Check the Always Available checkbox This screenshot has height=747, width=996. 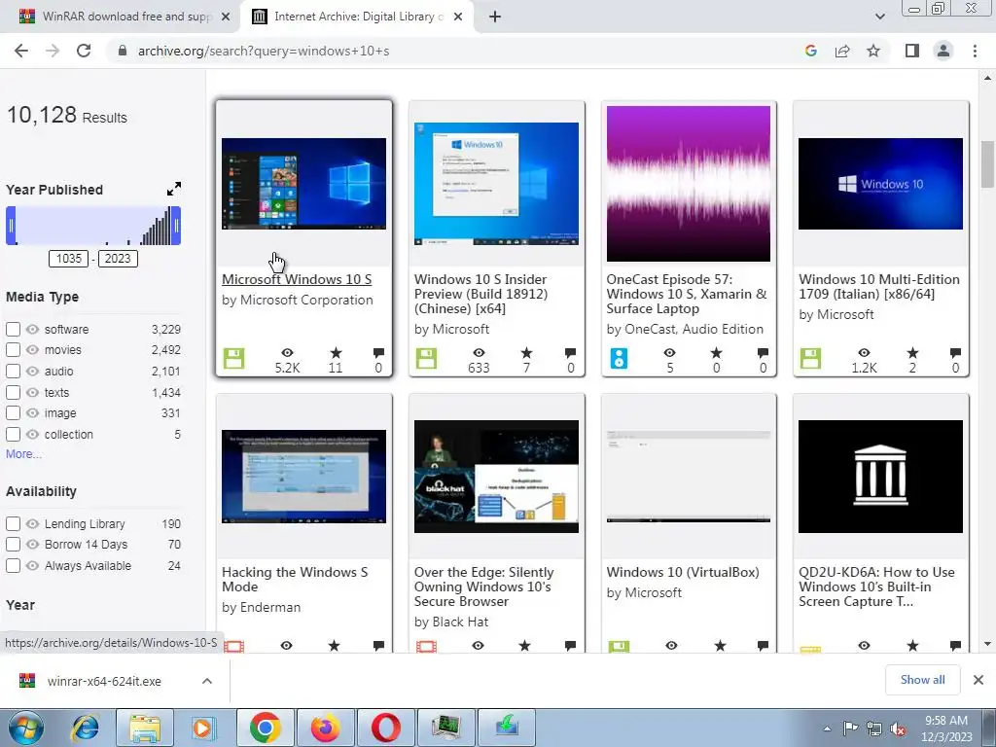tap(13, 565)
